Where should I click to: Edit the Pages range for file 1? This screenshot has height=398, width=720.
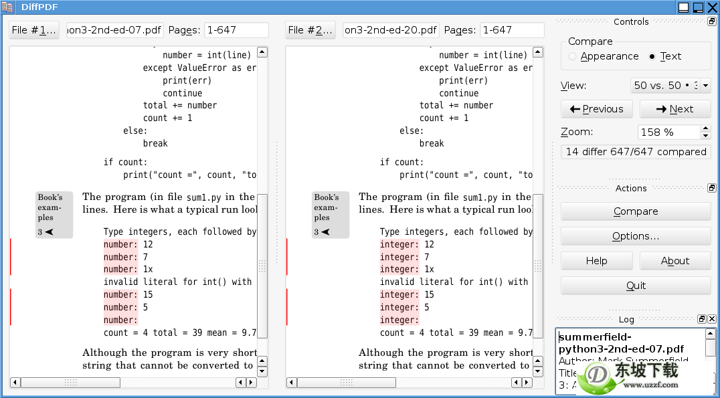(236, 30)
